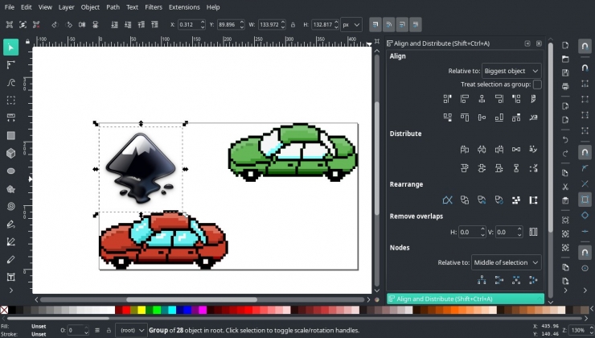
Task: Open the File menu
Action: click(x=10, y=7)
